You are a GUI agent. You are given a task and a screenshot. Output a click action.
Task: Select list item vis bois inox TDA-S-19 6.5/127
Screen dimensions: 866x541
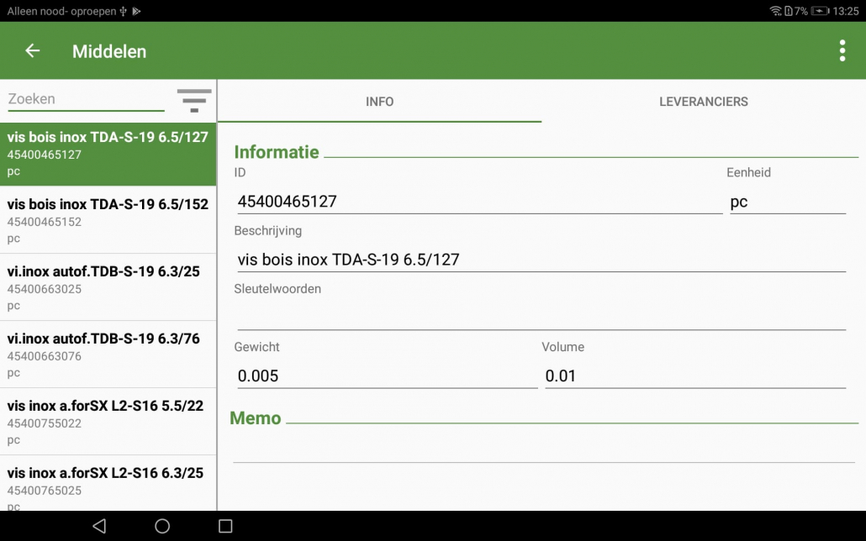click(108, 154)
